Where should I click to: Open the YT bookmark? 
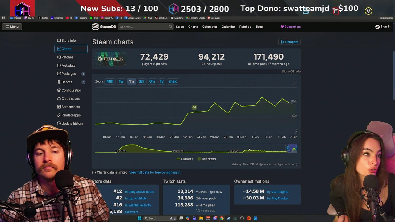[x=69, y=18]
